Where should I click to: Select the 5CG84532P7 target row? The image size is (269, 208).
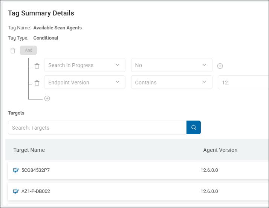point(113,170)
